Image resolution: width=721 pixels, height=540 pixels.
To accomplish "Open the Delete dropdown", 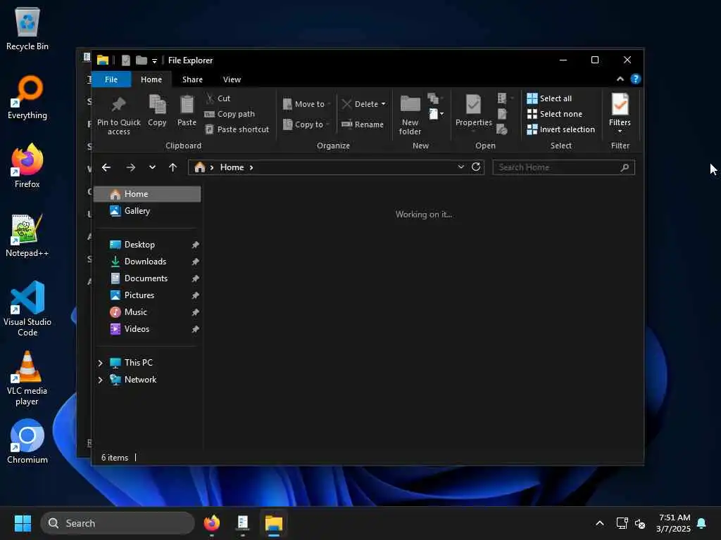I will [x=364, y=104].
